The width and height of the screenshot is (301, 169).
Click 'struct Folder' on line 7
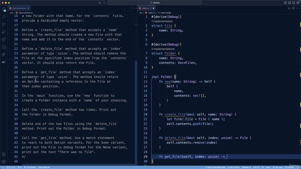point(164,53)
